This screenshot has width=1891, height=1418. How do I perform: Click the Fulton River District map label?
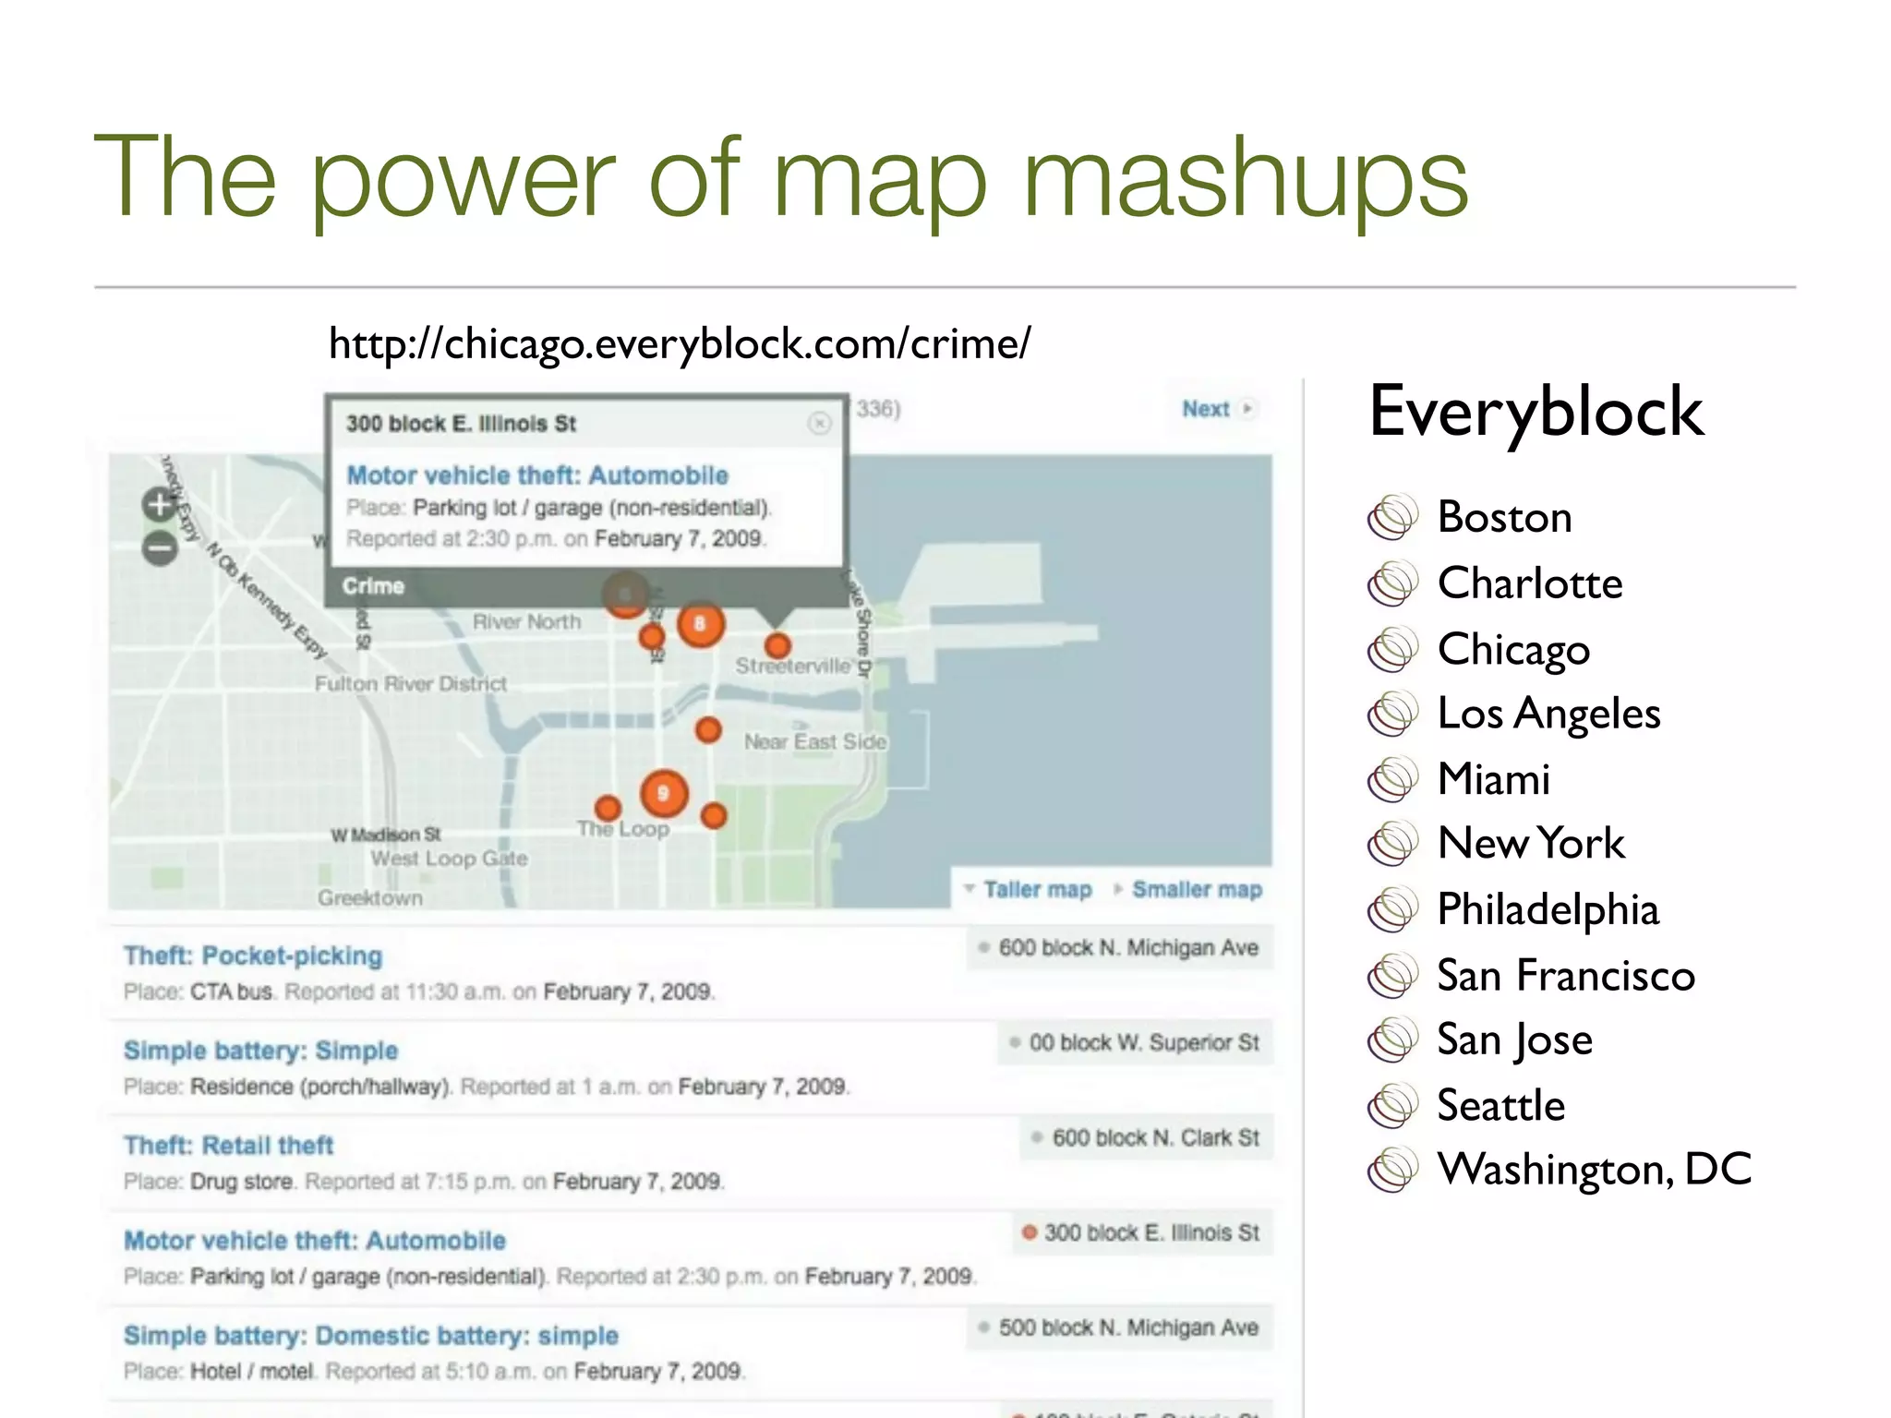click(x=411, y=684)
